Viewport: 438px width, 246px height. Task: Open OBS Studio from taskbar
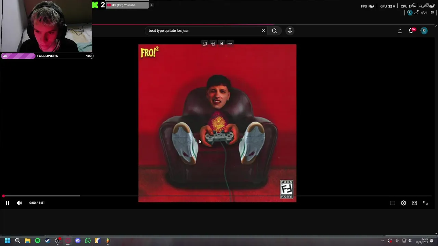(58, 241)
